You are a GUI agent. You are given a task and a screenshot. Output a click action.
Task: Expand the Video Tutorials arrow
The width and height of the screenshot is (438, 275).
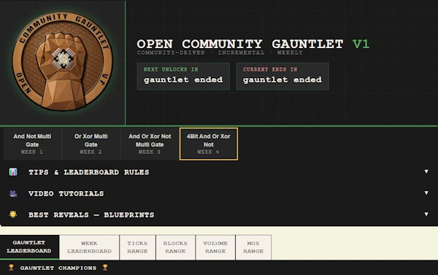(426, 193)
